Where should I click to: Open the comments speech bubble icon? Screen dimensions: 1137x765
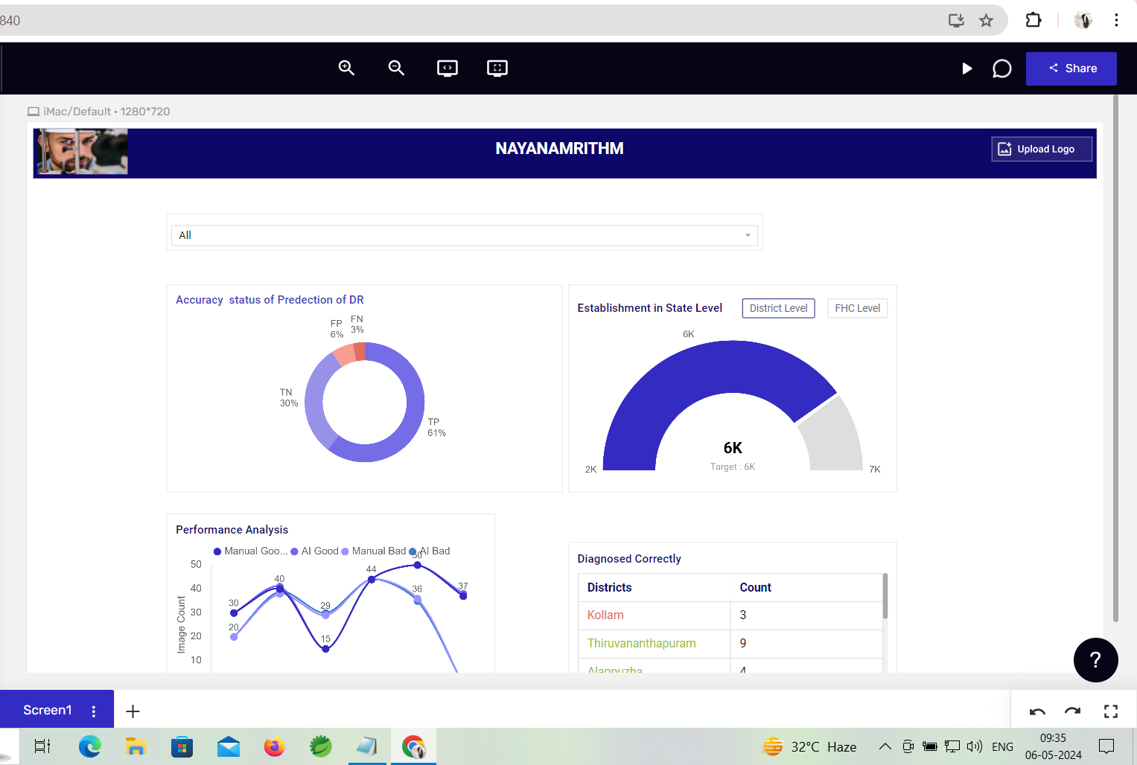(x=1002, y=68)
